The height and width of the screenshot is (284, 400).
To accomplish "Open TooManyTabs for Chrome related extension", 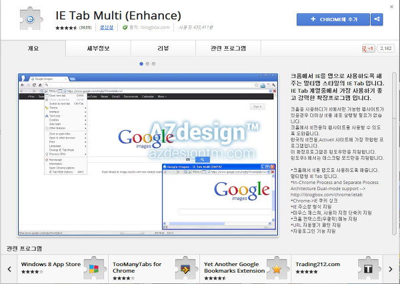I will tap(154, 269).
